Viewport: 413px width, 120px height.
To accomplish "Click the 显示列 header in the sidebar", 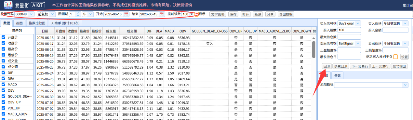I will pos(17,31).
